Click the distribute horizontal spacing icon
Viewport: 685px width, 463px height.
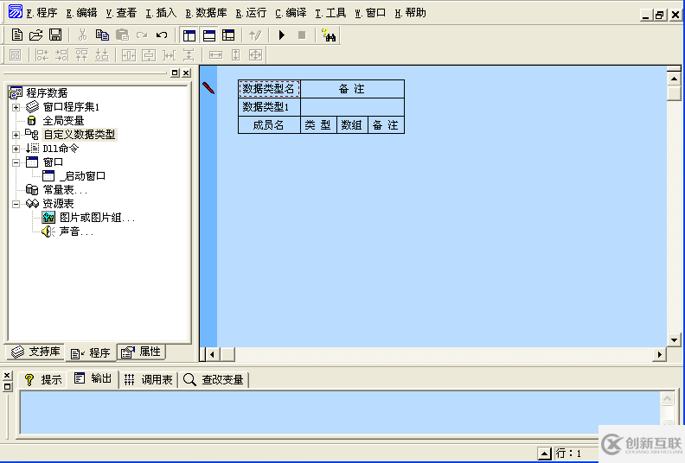169,55
